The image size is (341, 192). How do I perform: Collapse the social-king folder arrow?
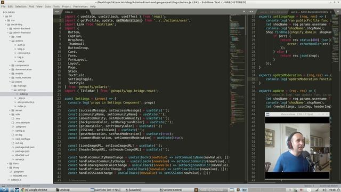6,25
